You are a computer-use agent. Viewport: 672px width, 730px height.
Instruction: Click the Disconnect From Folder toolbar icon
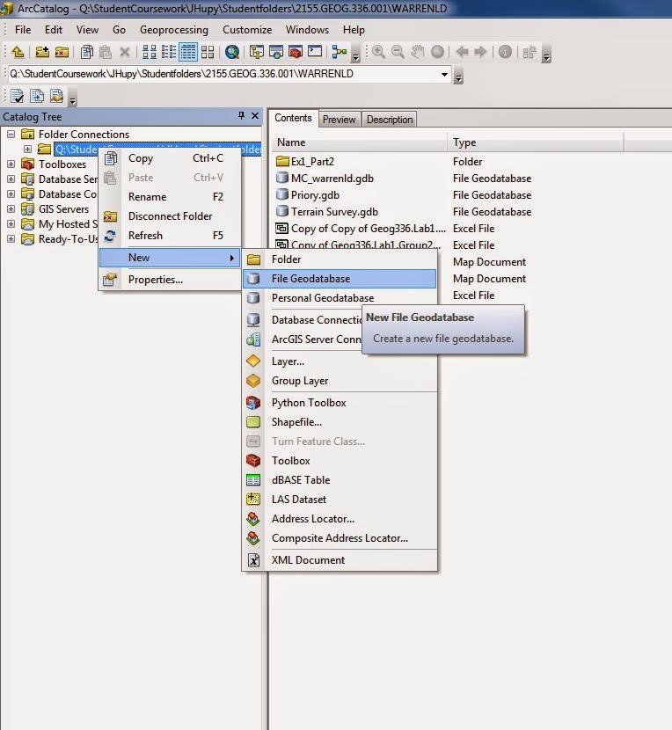tap(62, 52)
